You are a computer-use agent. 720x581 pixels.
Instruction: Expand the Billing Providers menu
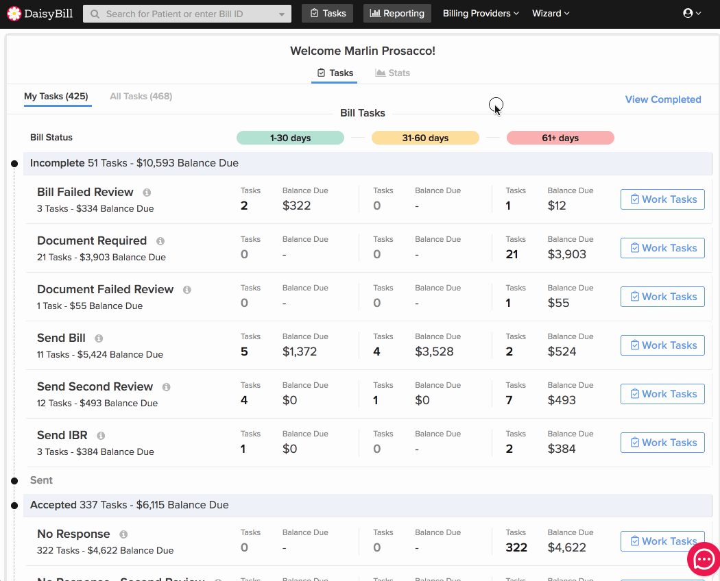(x=481, y=13)
